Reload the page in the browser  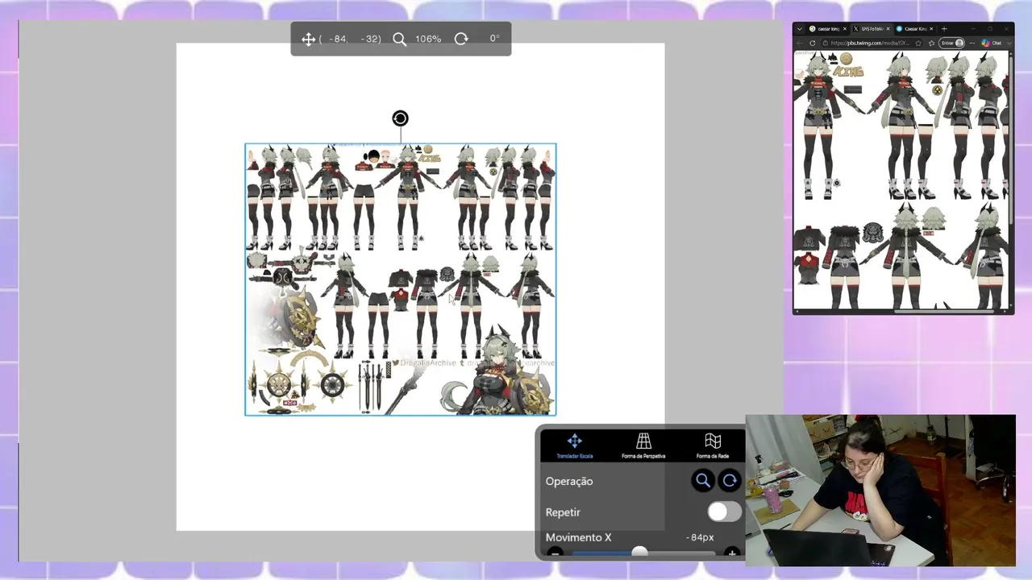pos(812,43)
